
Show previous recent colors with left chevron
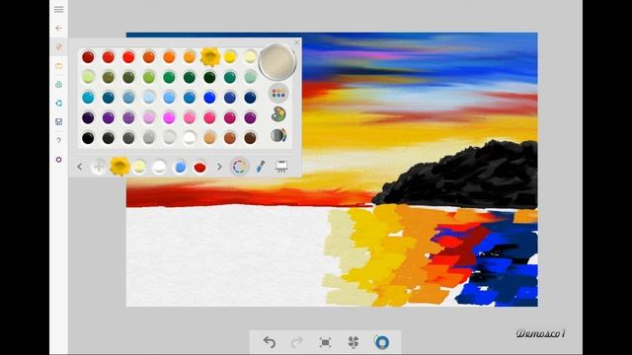(x=80, y=167)
